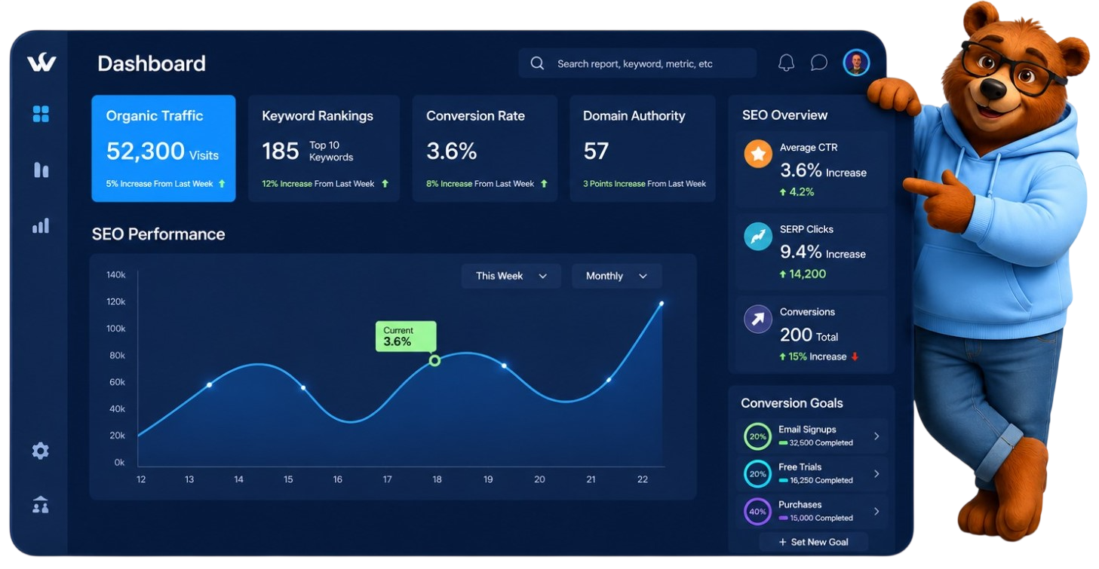Open the Free Trials goal label

[800, 467]
